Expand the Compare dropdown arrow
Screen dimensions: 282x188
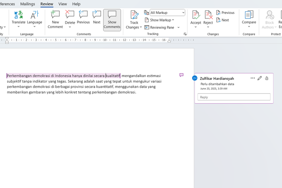click(x=249, y=27)
